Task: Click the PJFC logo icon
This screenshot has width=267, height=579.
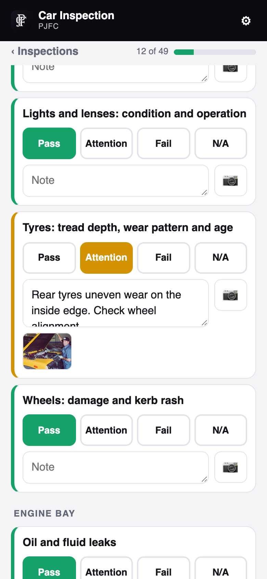Action: point(21,21)
